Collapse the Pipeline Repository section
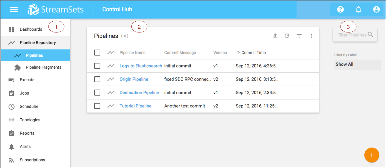This screenshot has width=386, height=168. (38, 43)
